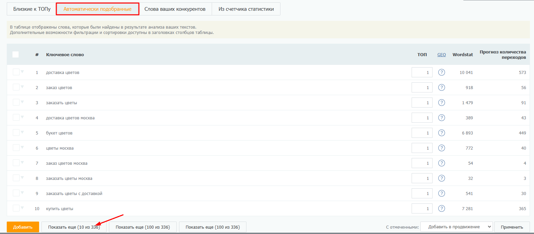Click GEO question icon for 'заказ цветов'

441,87
